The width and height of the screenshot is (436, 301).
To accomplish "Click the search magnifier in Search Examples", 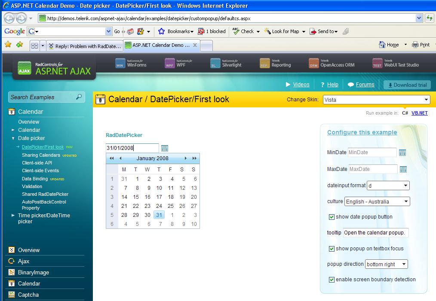I will click(79, 97).
